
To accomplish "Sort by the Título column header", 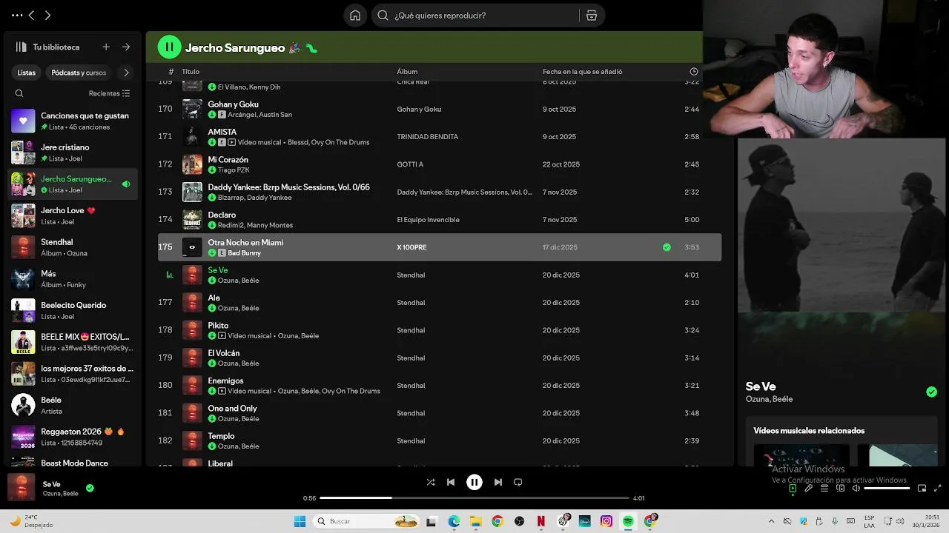I will coord(191,72).
